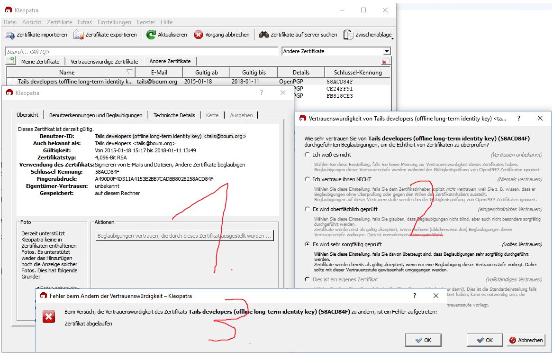The image size is (553, 353).
Task: Click help question mark in Vertrauenswürdigkeit dialog
Action: pyautogui.click(x=518, y=118)
